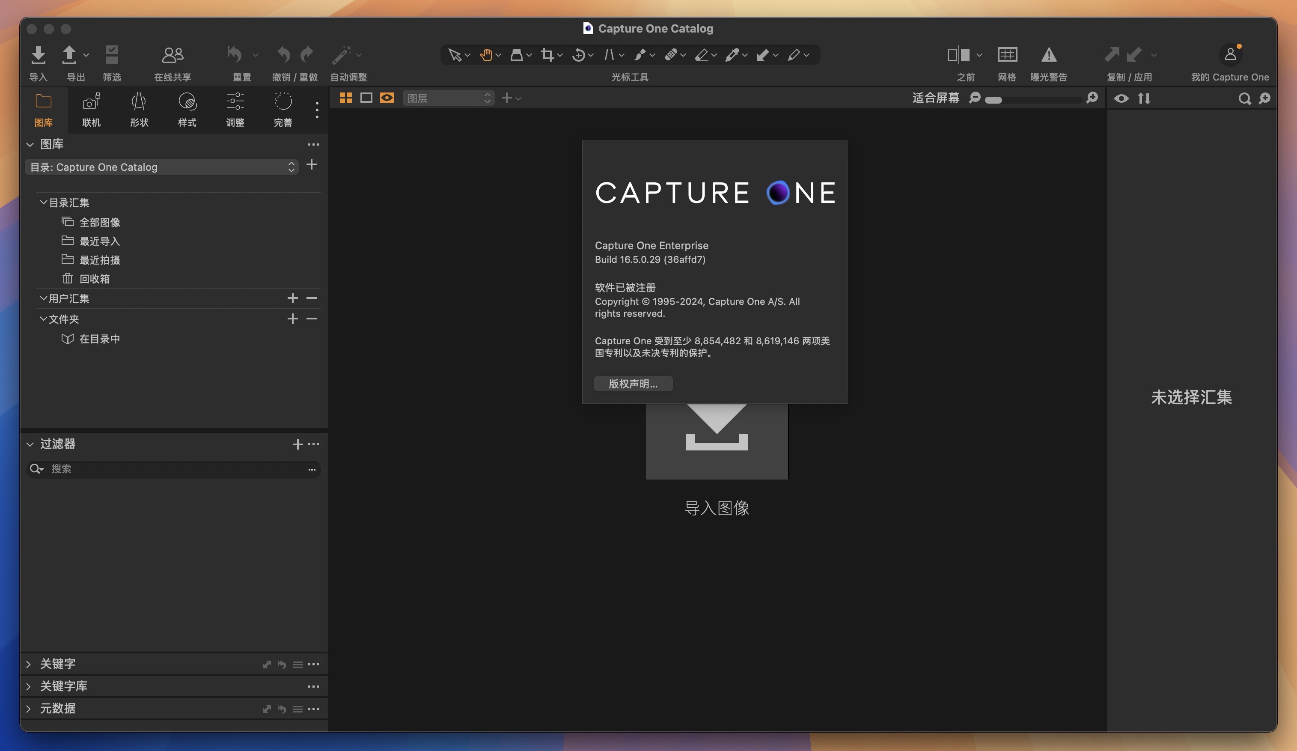Click the Export (导出) toolbar icon

pos(69,55)
